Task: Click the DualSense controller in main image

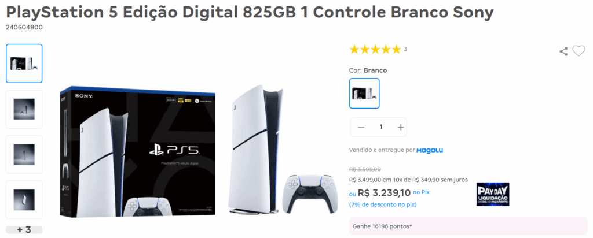Action: [x=307, y=192]
